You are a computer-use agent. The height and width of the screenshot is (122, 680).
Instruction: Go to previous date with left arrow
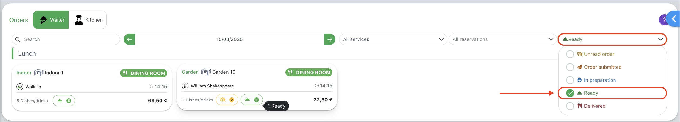click(129, 39)
